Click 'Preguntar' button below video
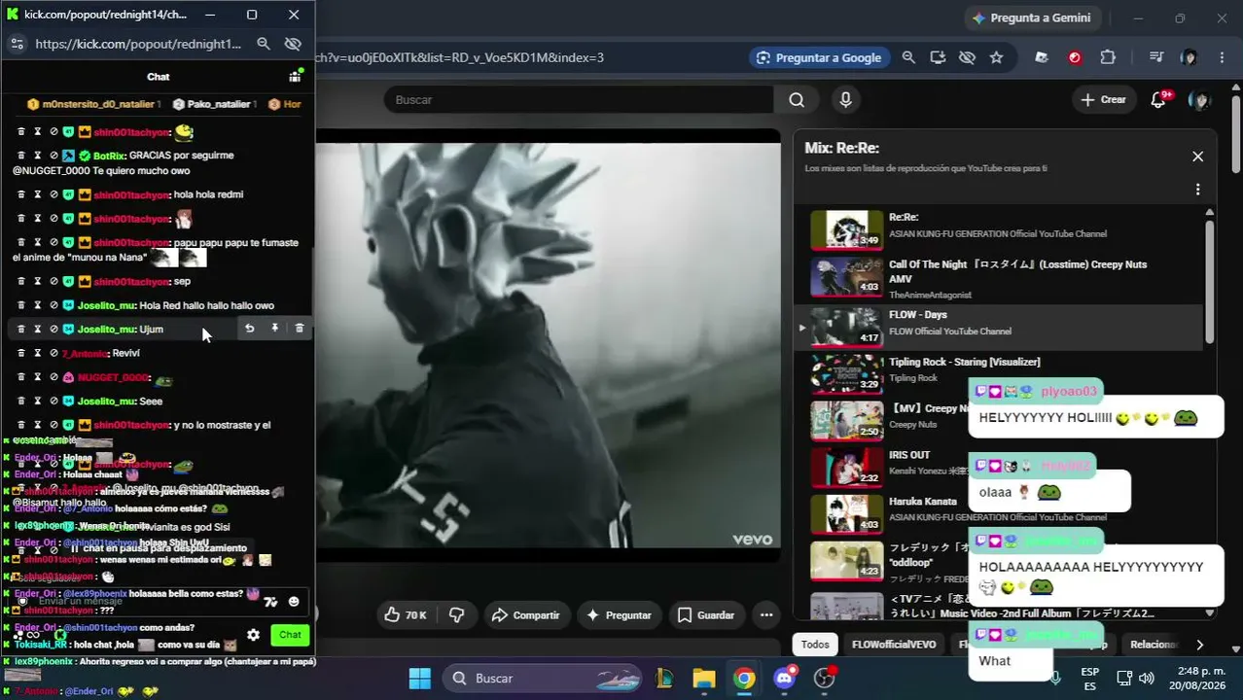Image resolution: width=1243 pixels, height=700 pixels. click(619, 615)
